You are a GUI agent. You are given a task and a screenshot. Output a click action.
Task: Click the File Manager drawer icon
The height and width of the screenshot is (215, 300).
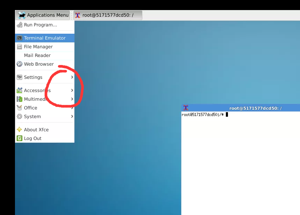point(19,47)
